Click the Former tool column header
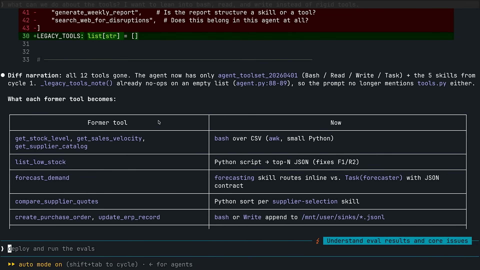The height and width of the screenshot is (270, 480). pyautogui.click(x=107, y=123)
